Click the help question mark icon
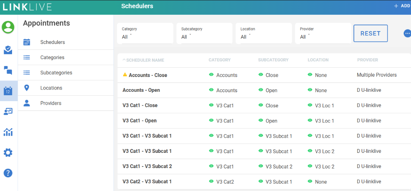The height and width of the screenshot is (191, 411). 8,173
